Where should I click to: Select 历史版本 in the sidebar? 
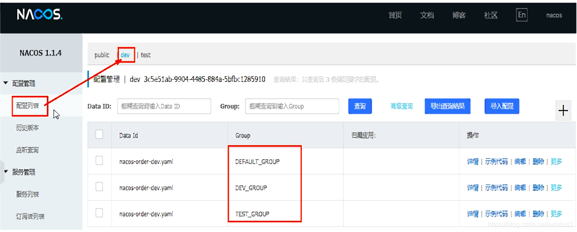[27, 128]
